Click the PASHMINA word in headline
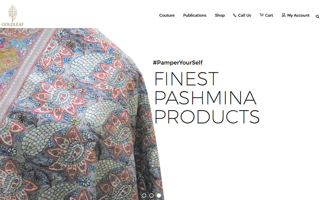Image resolution: width=325 pixels, height=200 pixels. pos(205,98)
